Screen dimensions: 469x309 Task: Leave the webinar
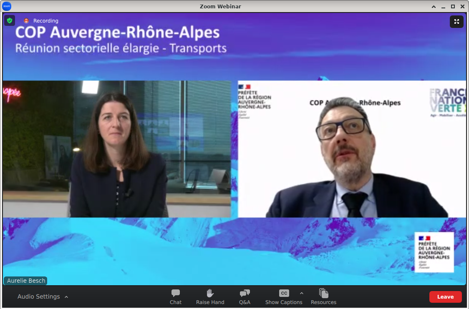coord(445,297)
